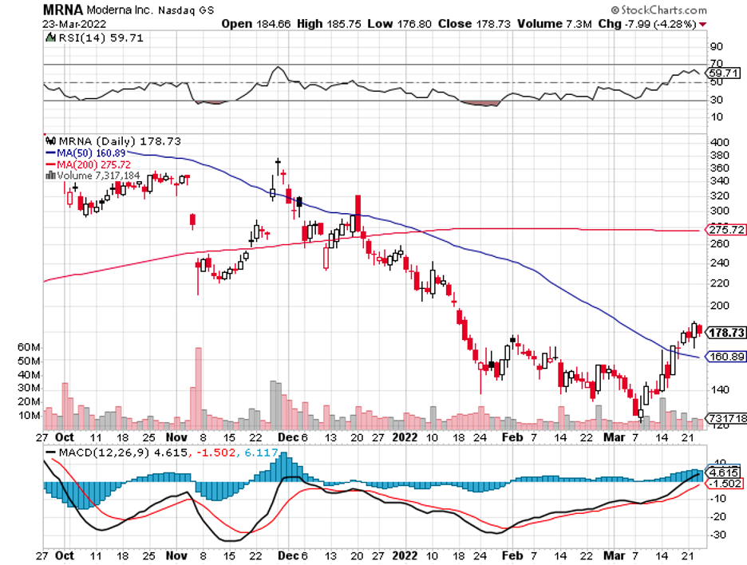Screen dimensions: 747x565
Task: Click the tallest volume bar in November
Action: click(198, 389)
